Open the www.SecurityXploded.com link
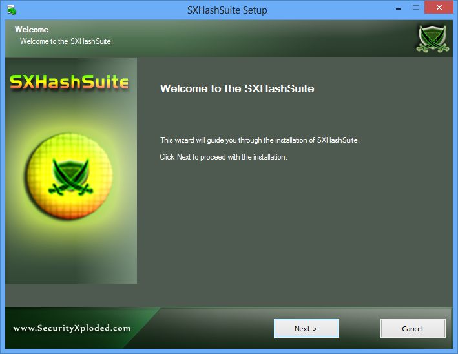Image resolution: width=458 pixels, height=354 pixels. tap(72, 328)
